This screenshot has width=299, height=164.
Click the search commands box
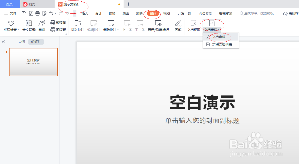[x=257, y=13]
